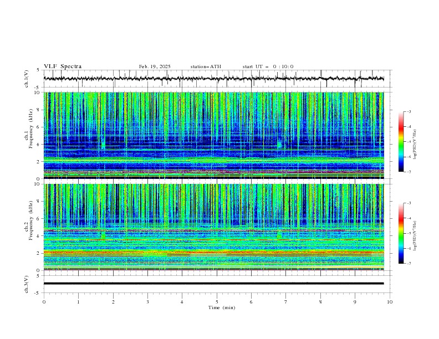Screen dimensions: 439x339
Task: Click the green 2 kHz line in ch.1 spectrogram
Action: click(x=213, y=160)
